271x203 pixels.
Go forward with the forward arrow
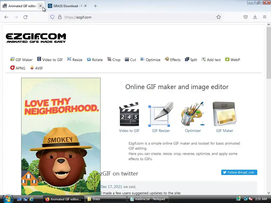pos(16,17)
